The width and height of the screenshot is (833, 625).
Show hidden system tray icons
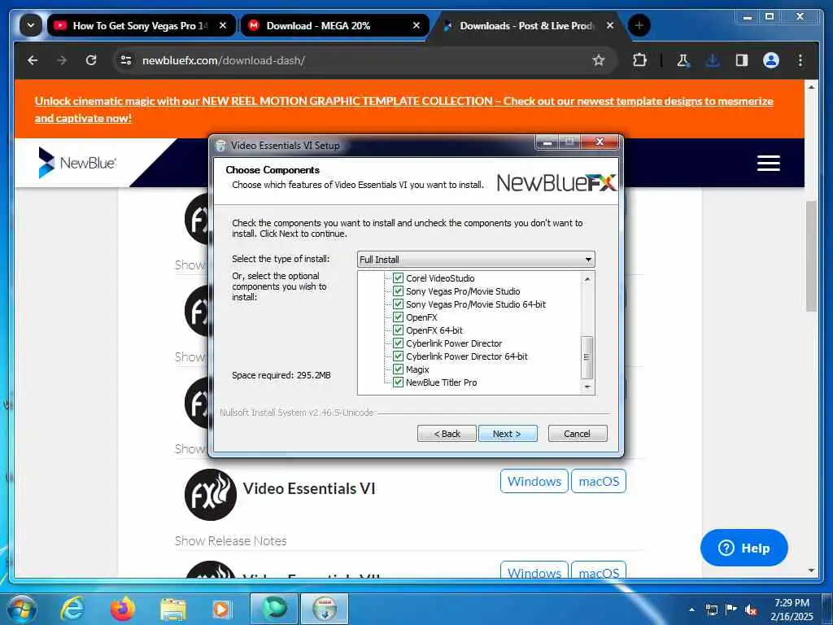tap(691, 610)
